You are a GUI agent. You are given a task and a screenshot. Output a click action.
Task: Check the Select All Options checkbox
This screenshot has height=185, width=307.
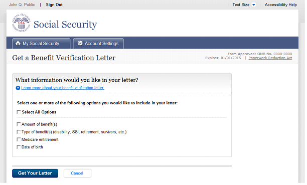19,112
